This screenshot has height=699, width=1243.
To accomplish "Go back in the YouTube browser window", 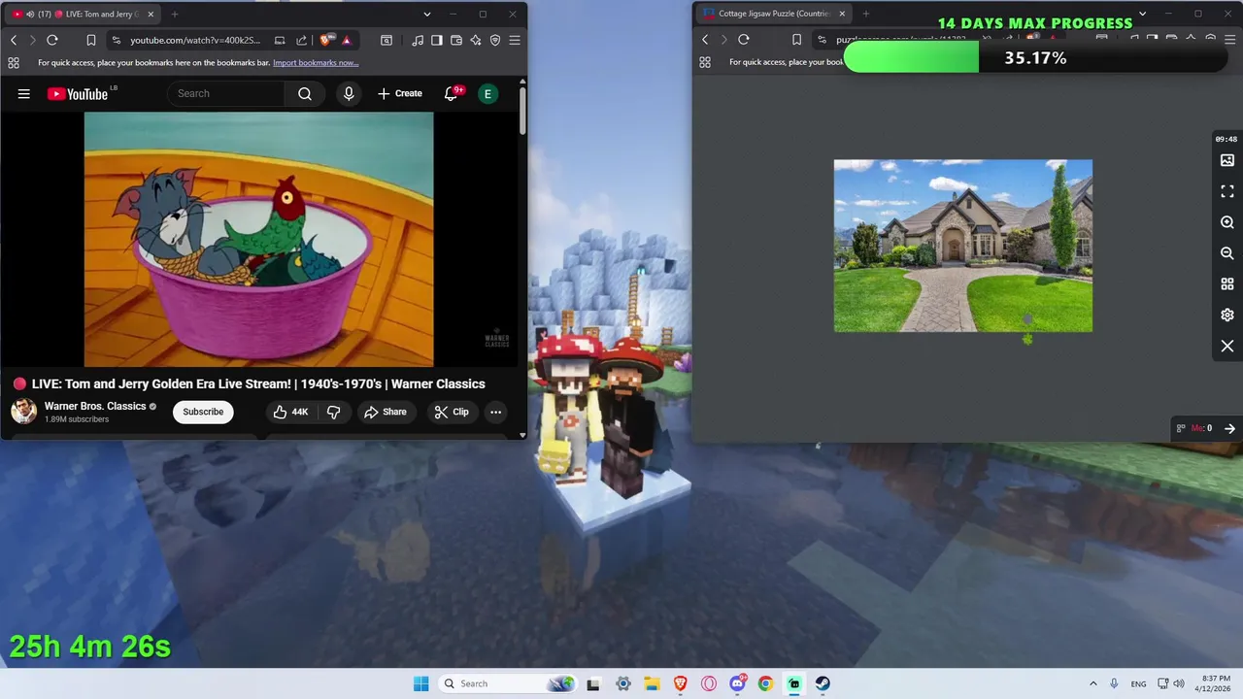I will [14, 40].
